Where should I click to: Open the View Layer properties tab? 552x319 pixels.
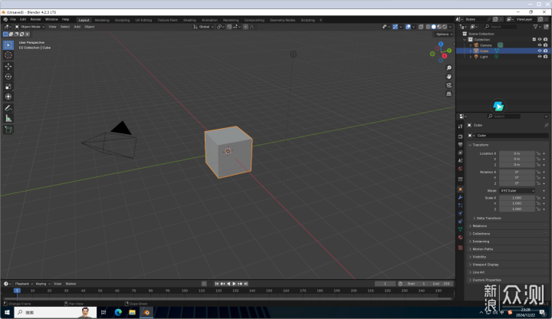(461, 153)
